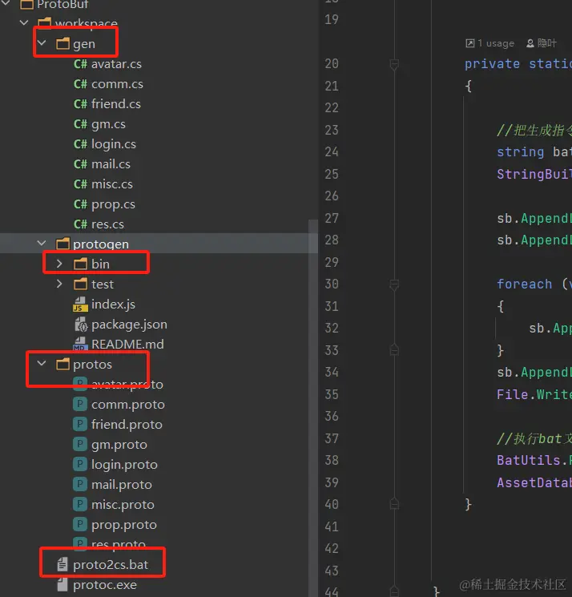Click the protogen folder icon
The height and width of the screenshot is (597, 572).
tap(62, 244)
